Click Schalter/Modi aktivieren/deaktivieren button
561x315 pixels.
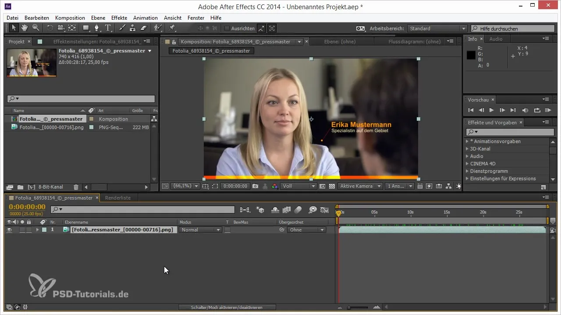pyautogui.click(x=227, y=308)
